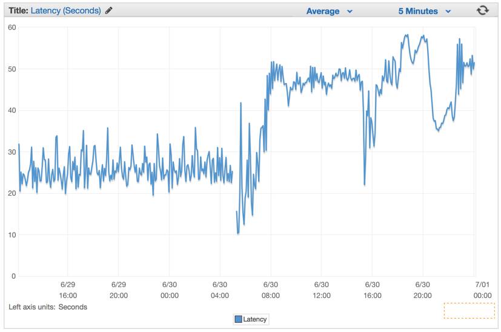Open the Average statistic dropdown
This screenshot has width=501, height=332.
tap(329, 11)
